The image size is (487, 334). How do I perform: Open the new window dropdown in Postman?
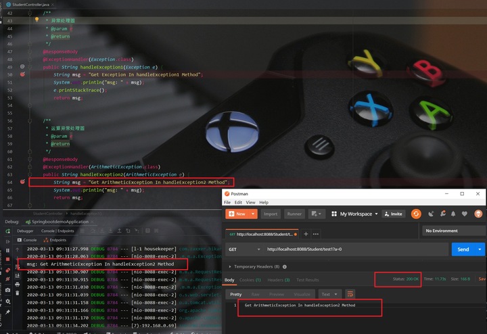click(316, 214)
